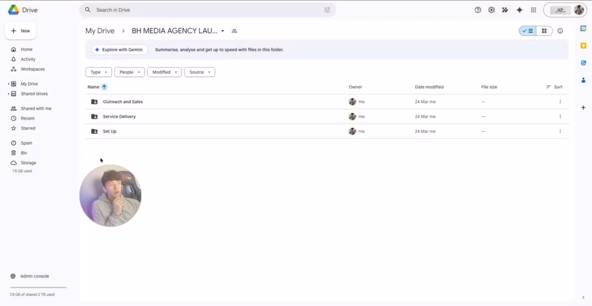
Task: Toggle the details panel with the info icon
Action: coord(560,31)
